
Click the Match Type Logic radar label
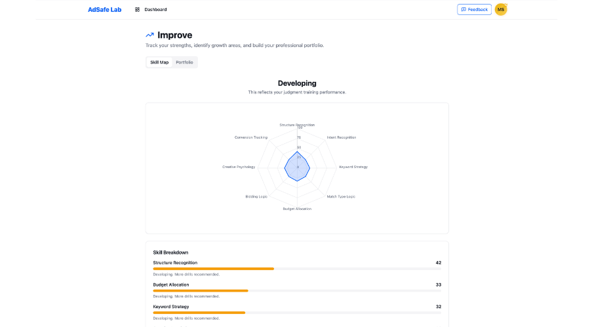(341, 196)
